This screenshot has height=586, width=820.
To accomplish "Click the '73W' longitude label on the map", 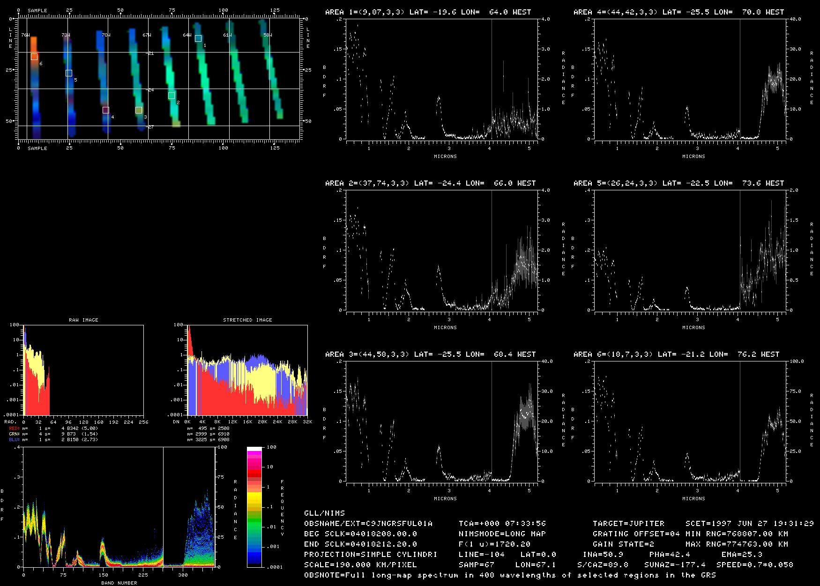I will pos(66,35).
